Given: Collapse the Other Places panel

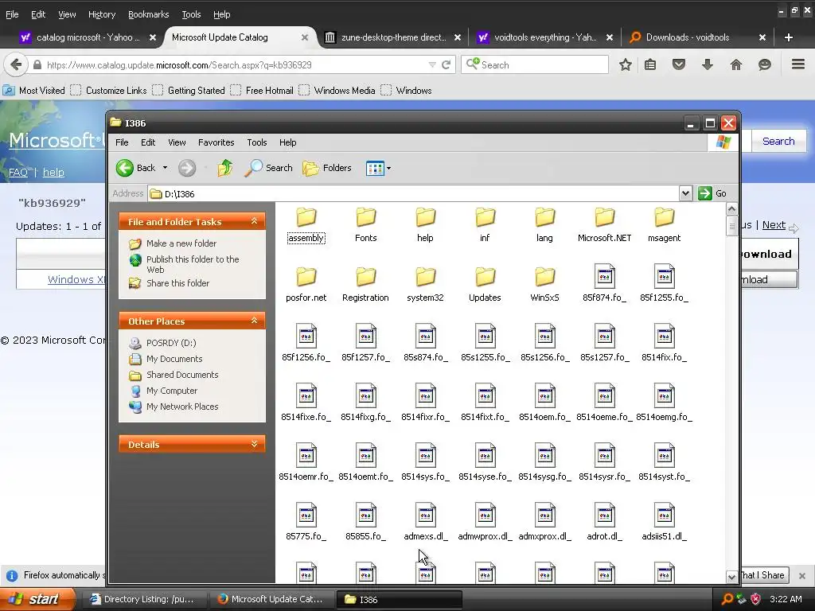Looking at the screenshot, I should click(x=254, y=321).
